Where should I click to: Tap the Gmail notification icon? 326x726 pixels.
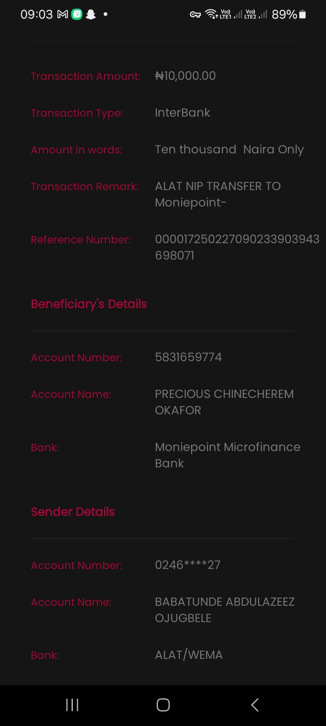pyautogui.click(x=62, y=15)
